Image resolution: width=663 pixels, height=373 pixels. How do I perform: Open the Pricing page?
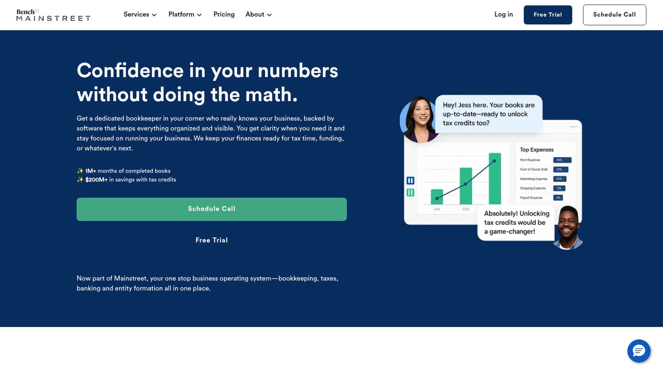point(224,15)
